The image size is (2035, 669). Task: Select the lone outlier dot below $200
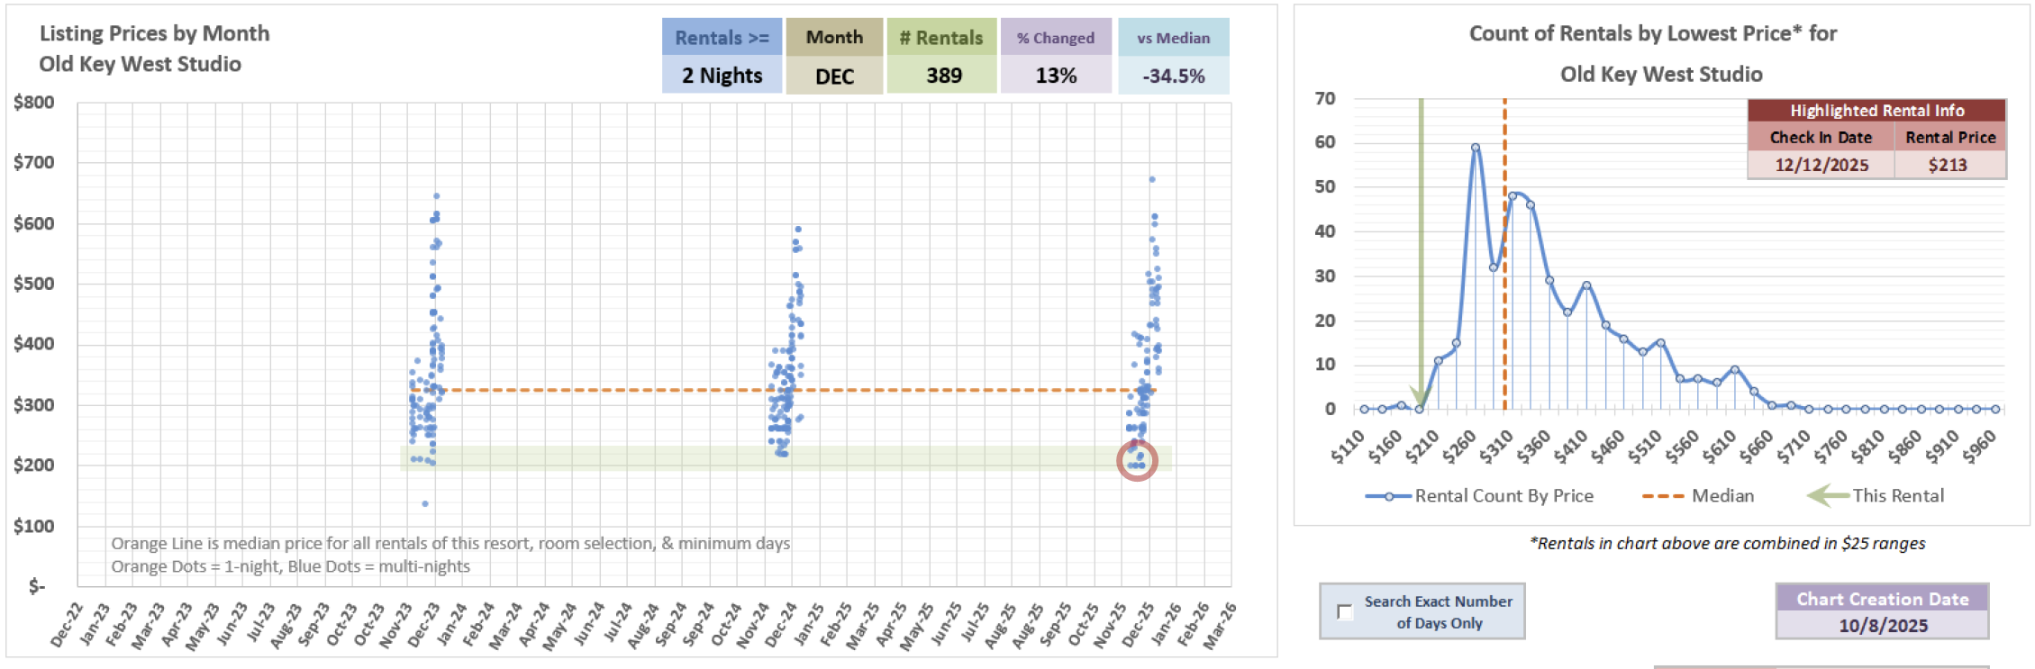[425, 503]
